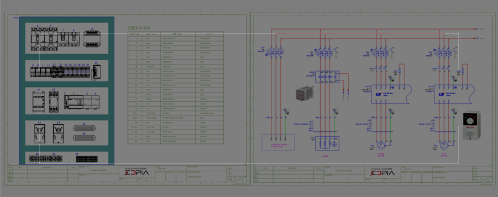The width and height of the screenshot is (498, 197).
Task: Click the Korean legend table title
Action: [x=139, y=28]
